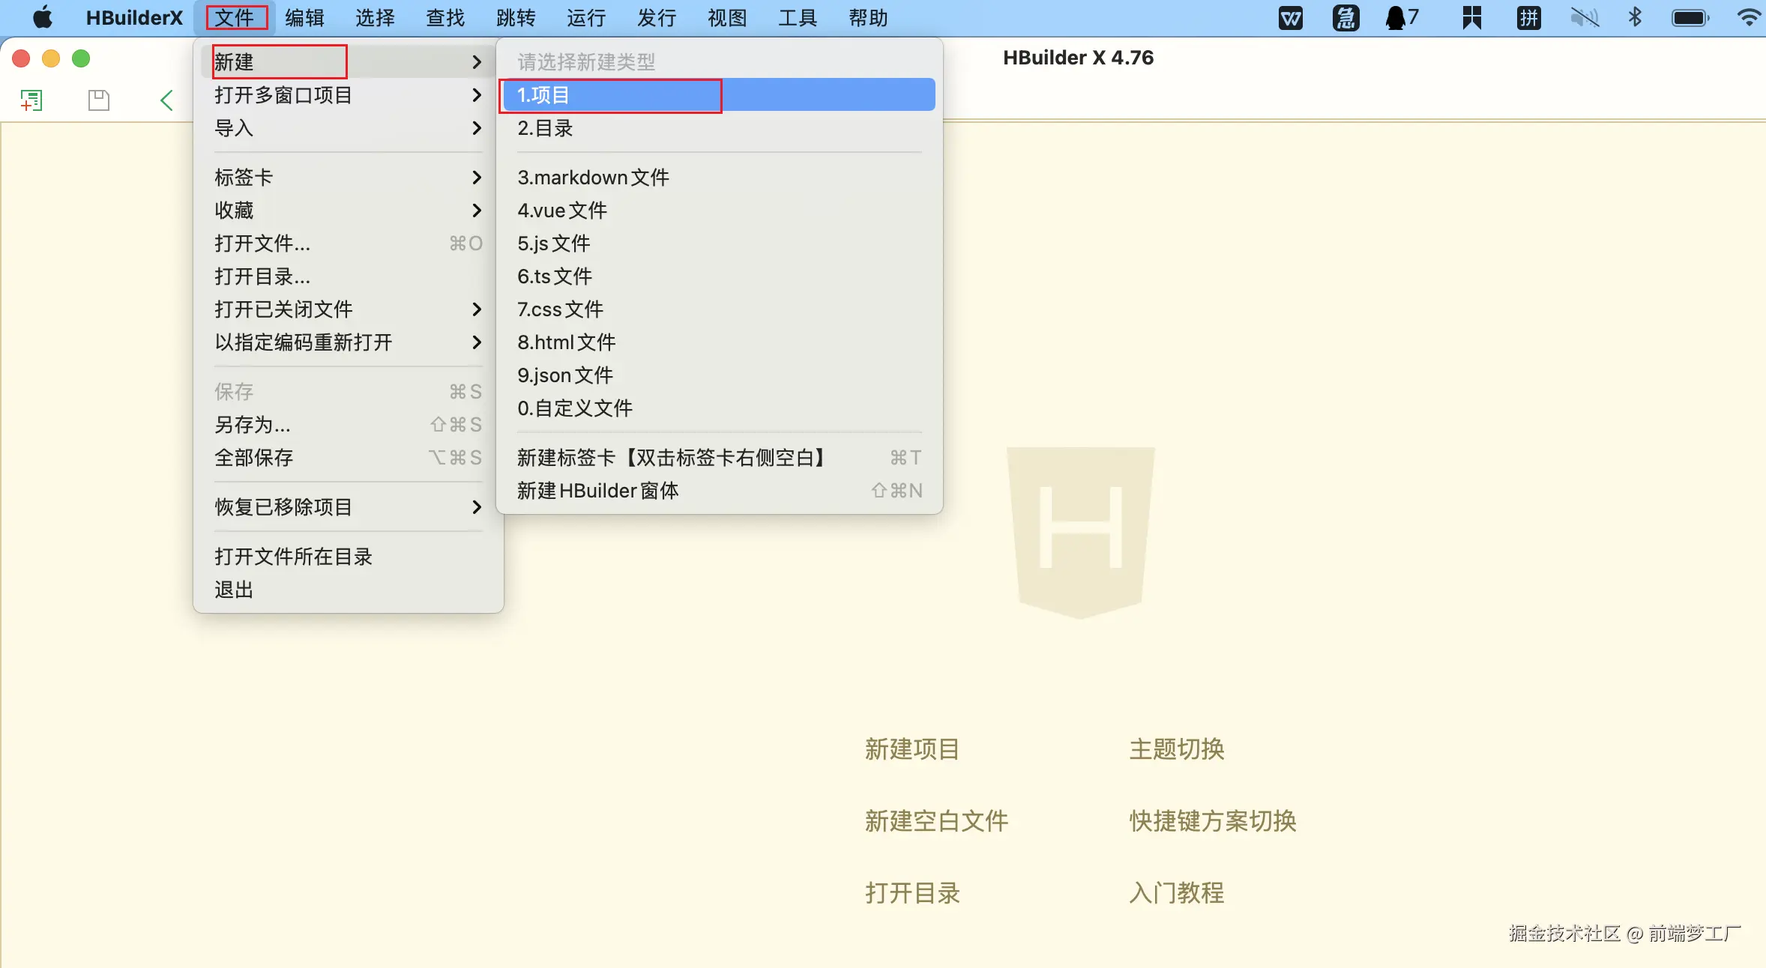Click the rounded square character icon beside WPS

(x=1345, y=17)
